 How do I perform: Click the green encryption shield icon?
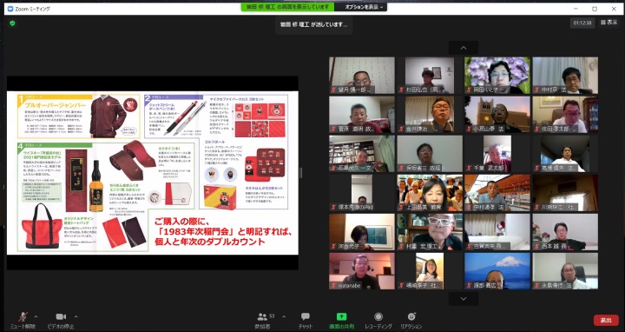click(12, 23)
